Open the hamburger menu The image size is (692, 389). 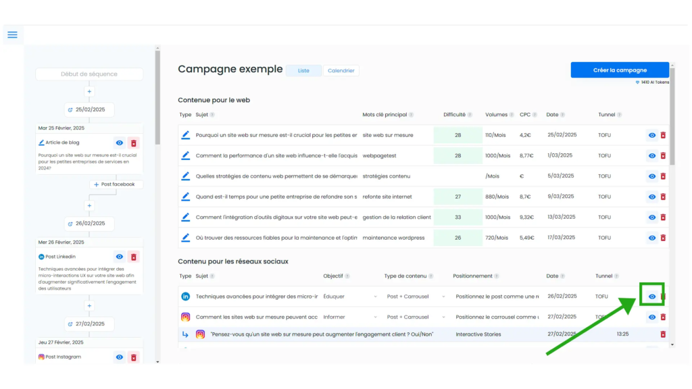coord(12,35)
